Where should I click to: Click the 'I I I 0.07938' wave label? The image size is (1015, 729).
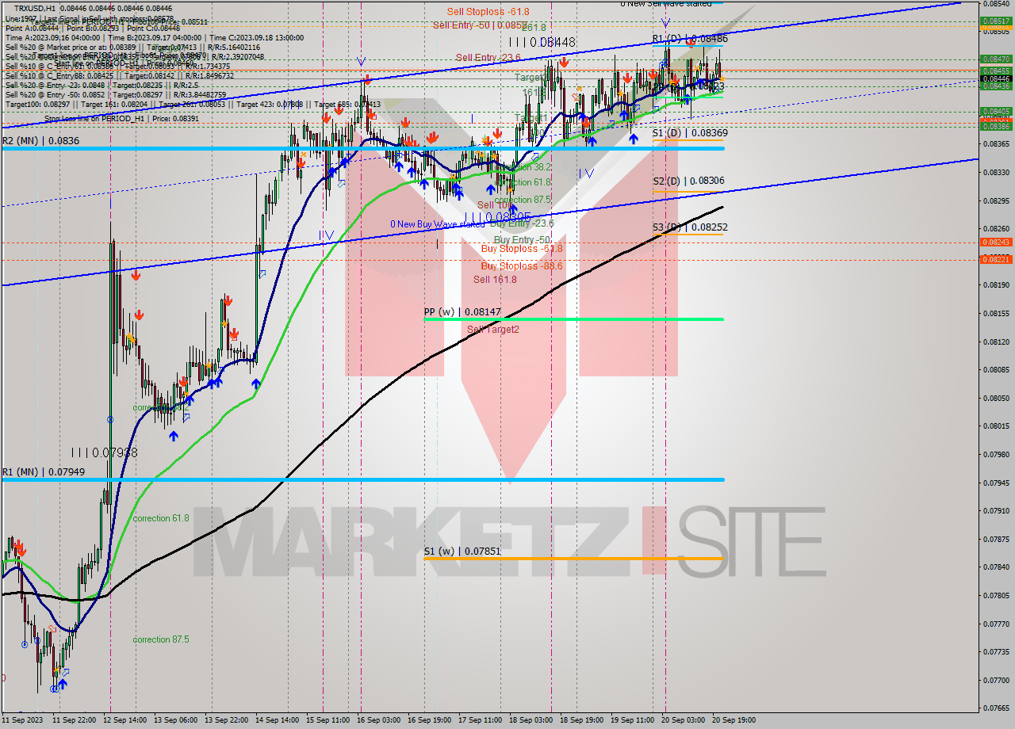click(105, 452)
